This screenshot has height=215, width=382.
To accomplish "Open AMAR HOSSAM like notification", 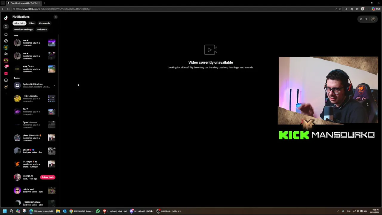I will [x=35, y=203].
